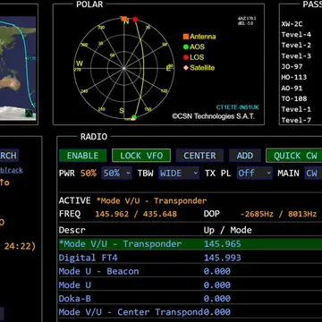Select Mode V/U - Center Transponder row
The width and height of the screenshot is (322, 322).
pyautogui.click(x=191, y=312)
